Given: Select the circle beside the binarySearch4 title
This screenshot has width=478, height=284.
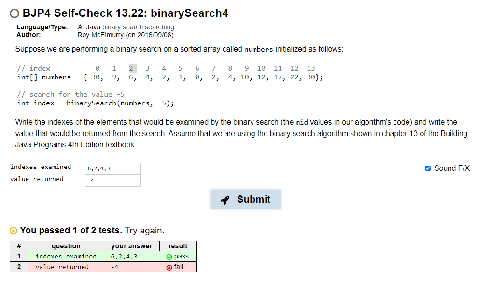Looking at the screenshot, I should [14, 13].
